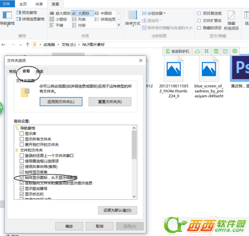Click the green save disk icon

tap(216, 51)
